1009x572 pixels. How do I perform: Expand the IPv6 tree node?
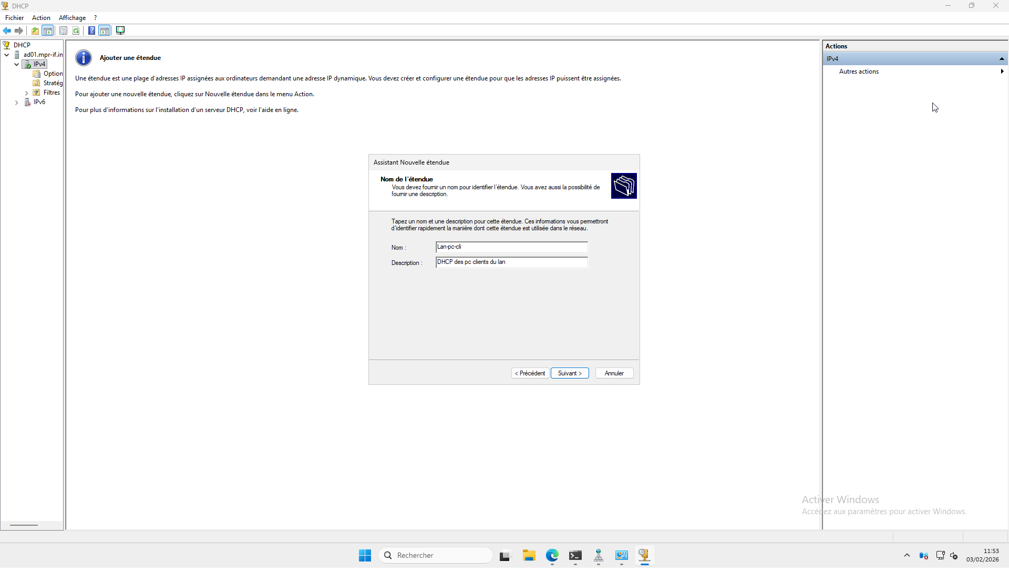pyautogui.click(x=17, y=103)
